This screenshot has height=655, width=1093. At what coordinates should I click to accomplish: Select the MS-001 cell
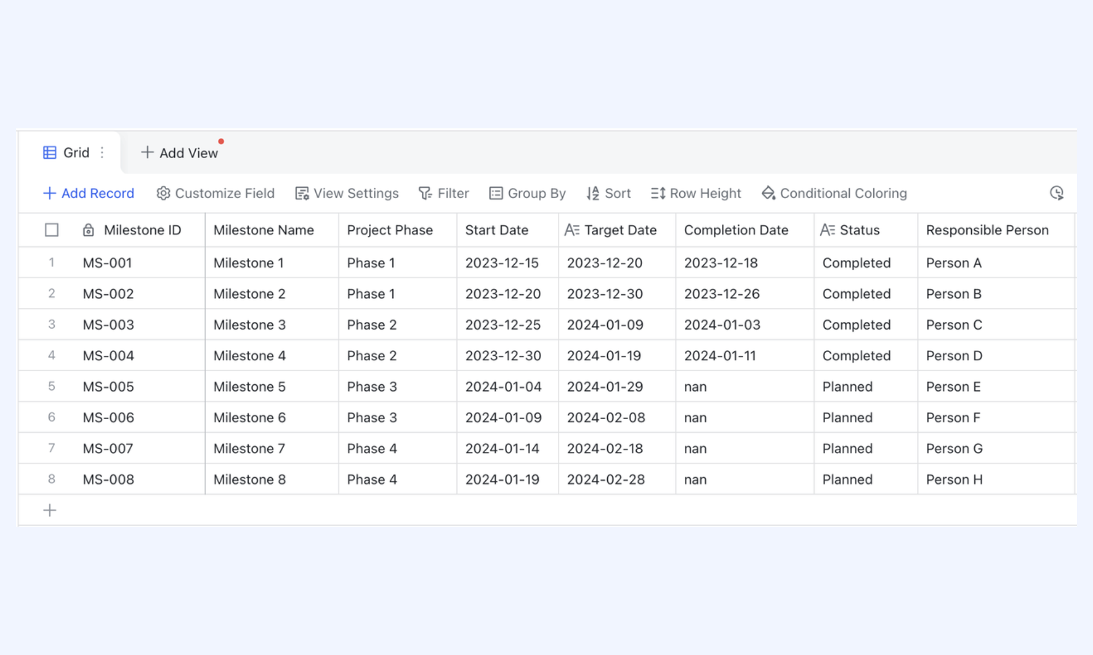[139, 263]
